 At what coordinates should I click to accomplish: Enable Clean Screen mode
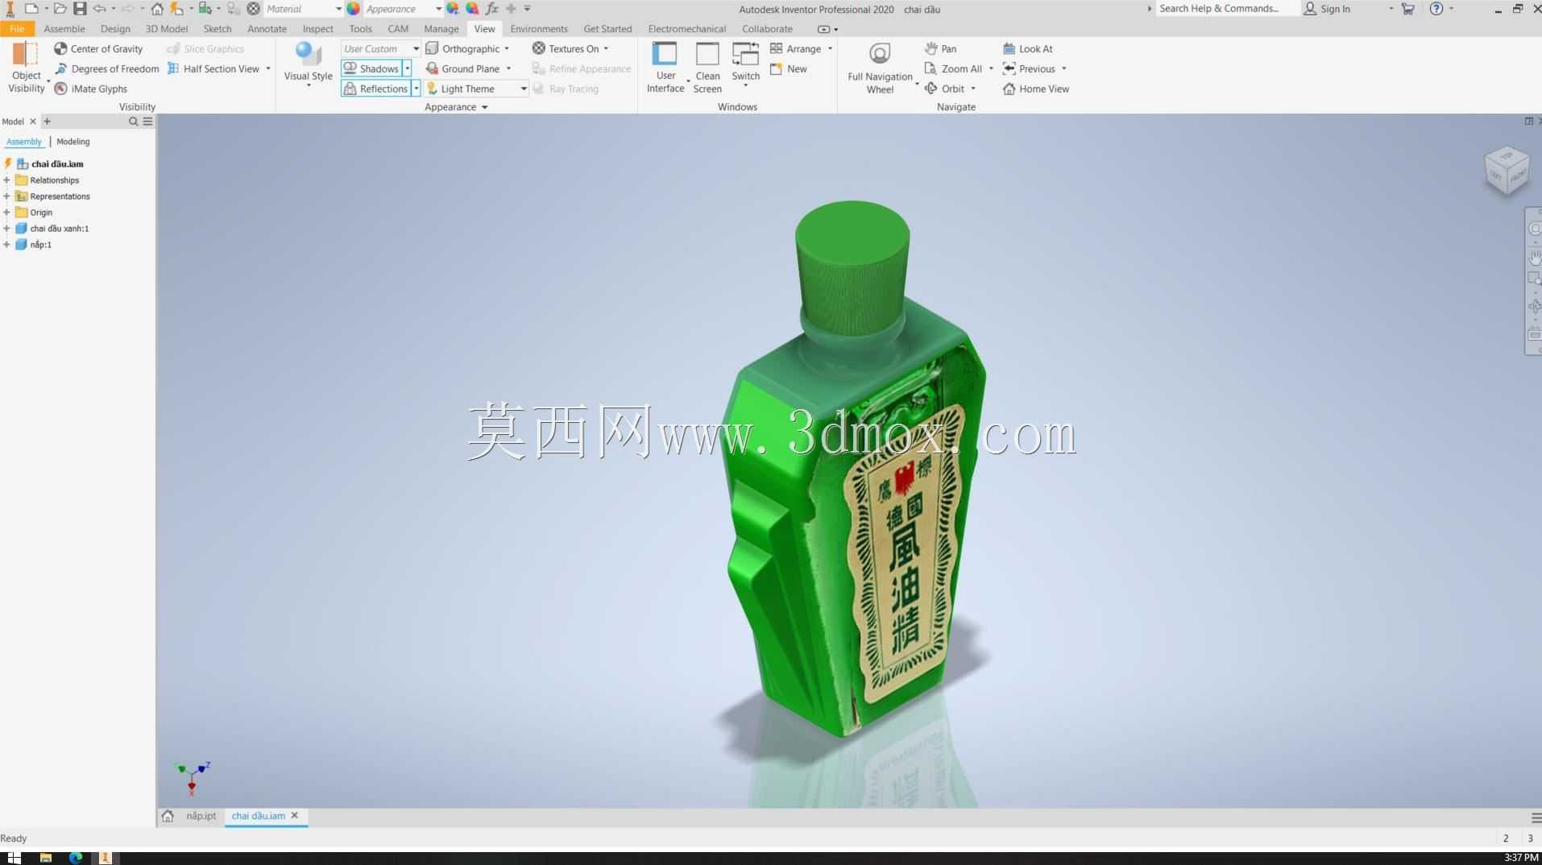tap(707, 68)
